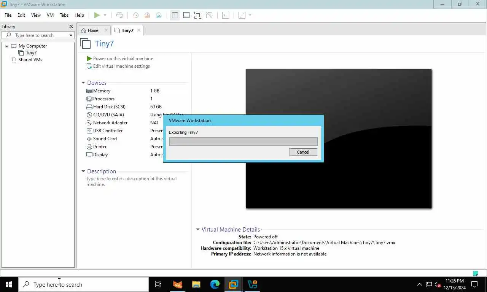
Task: Click the Tiny7.vmx configuration file path
Action: (324, 243)
